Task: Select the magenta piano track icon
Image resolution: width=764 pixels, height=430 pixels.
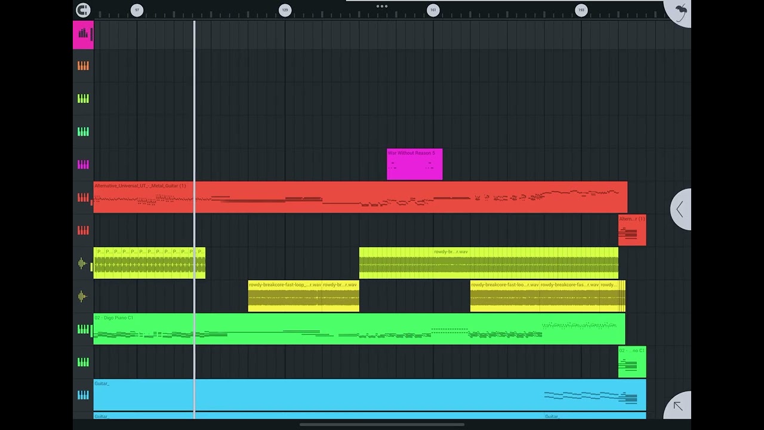Action: click(83, 165)
